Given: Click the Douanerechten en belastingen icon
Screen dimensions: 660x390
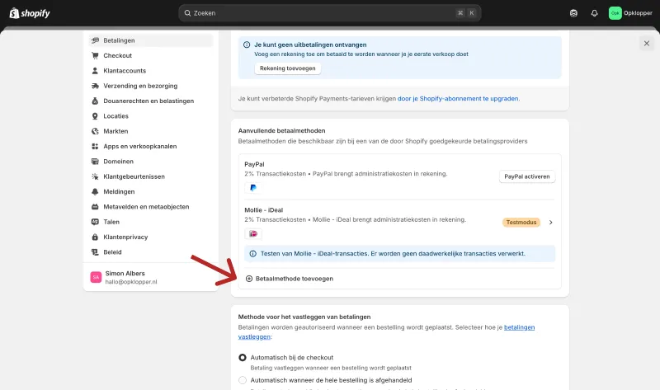Looking at the screenshot, I should tap(95, 101).
